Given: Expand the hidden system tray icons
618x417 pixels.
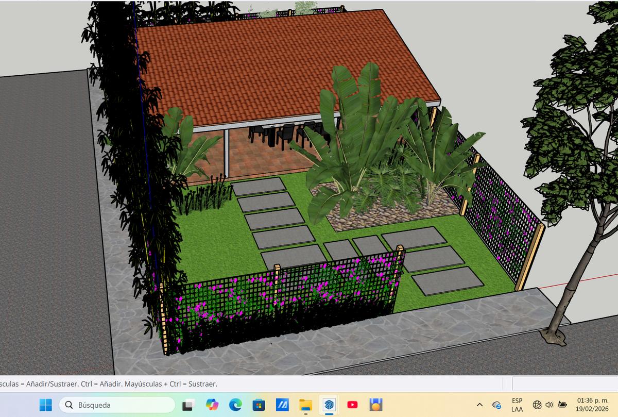Looking at the screenshot, I should point(479,405).
